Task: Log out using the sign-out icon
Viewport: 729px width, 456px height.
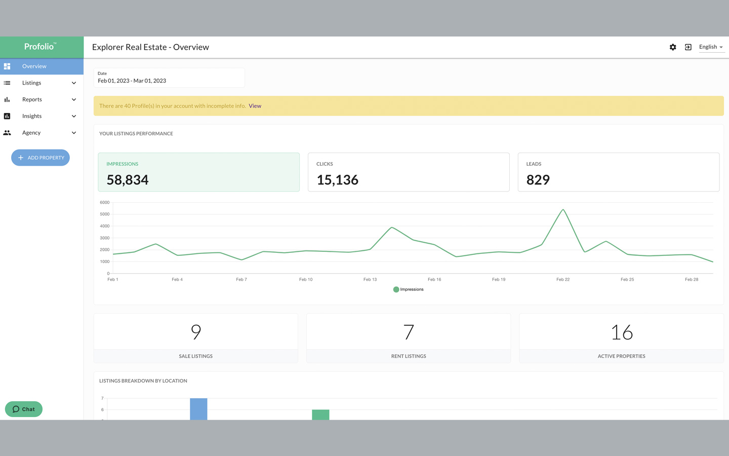Action: [x=688, y=47]
